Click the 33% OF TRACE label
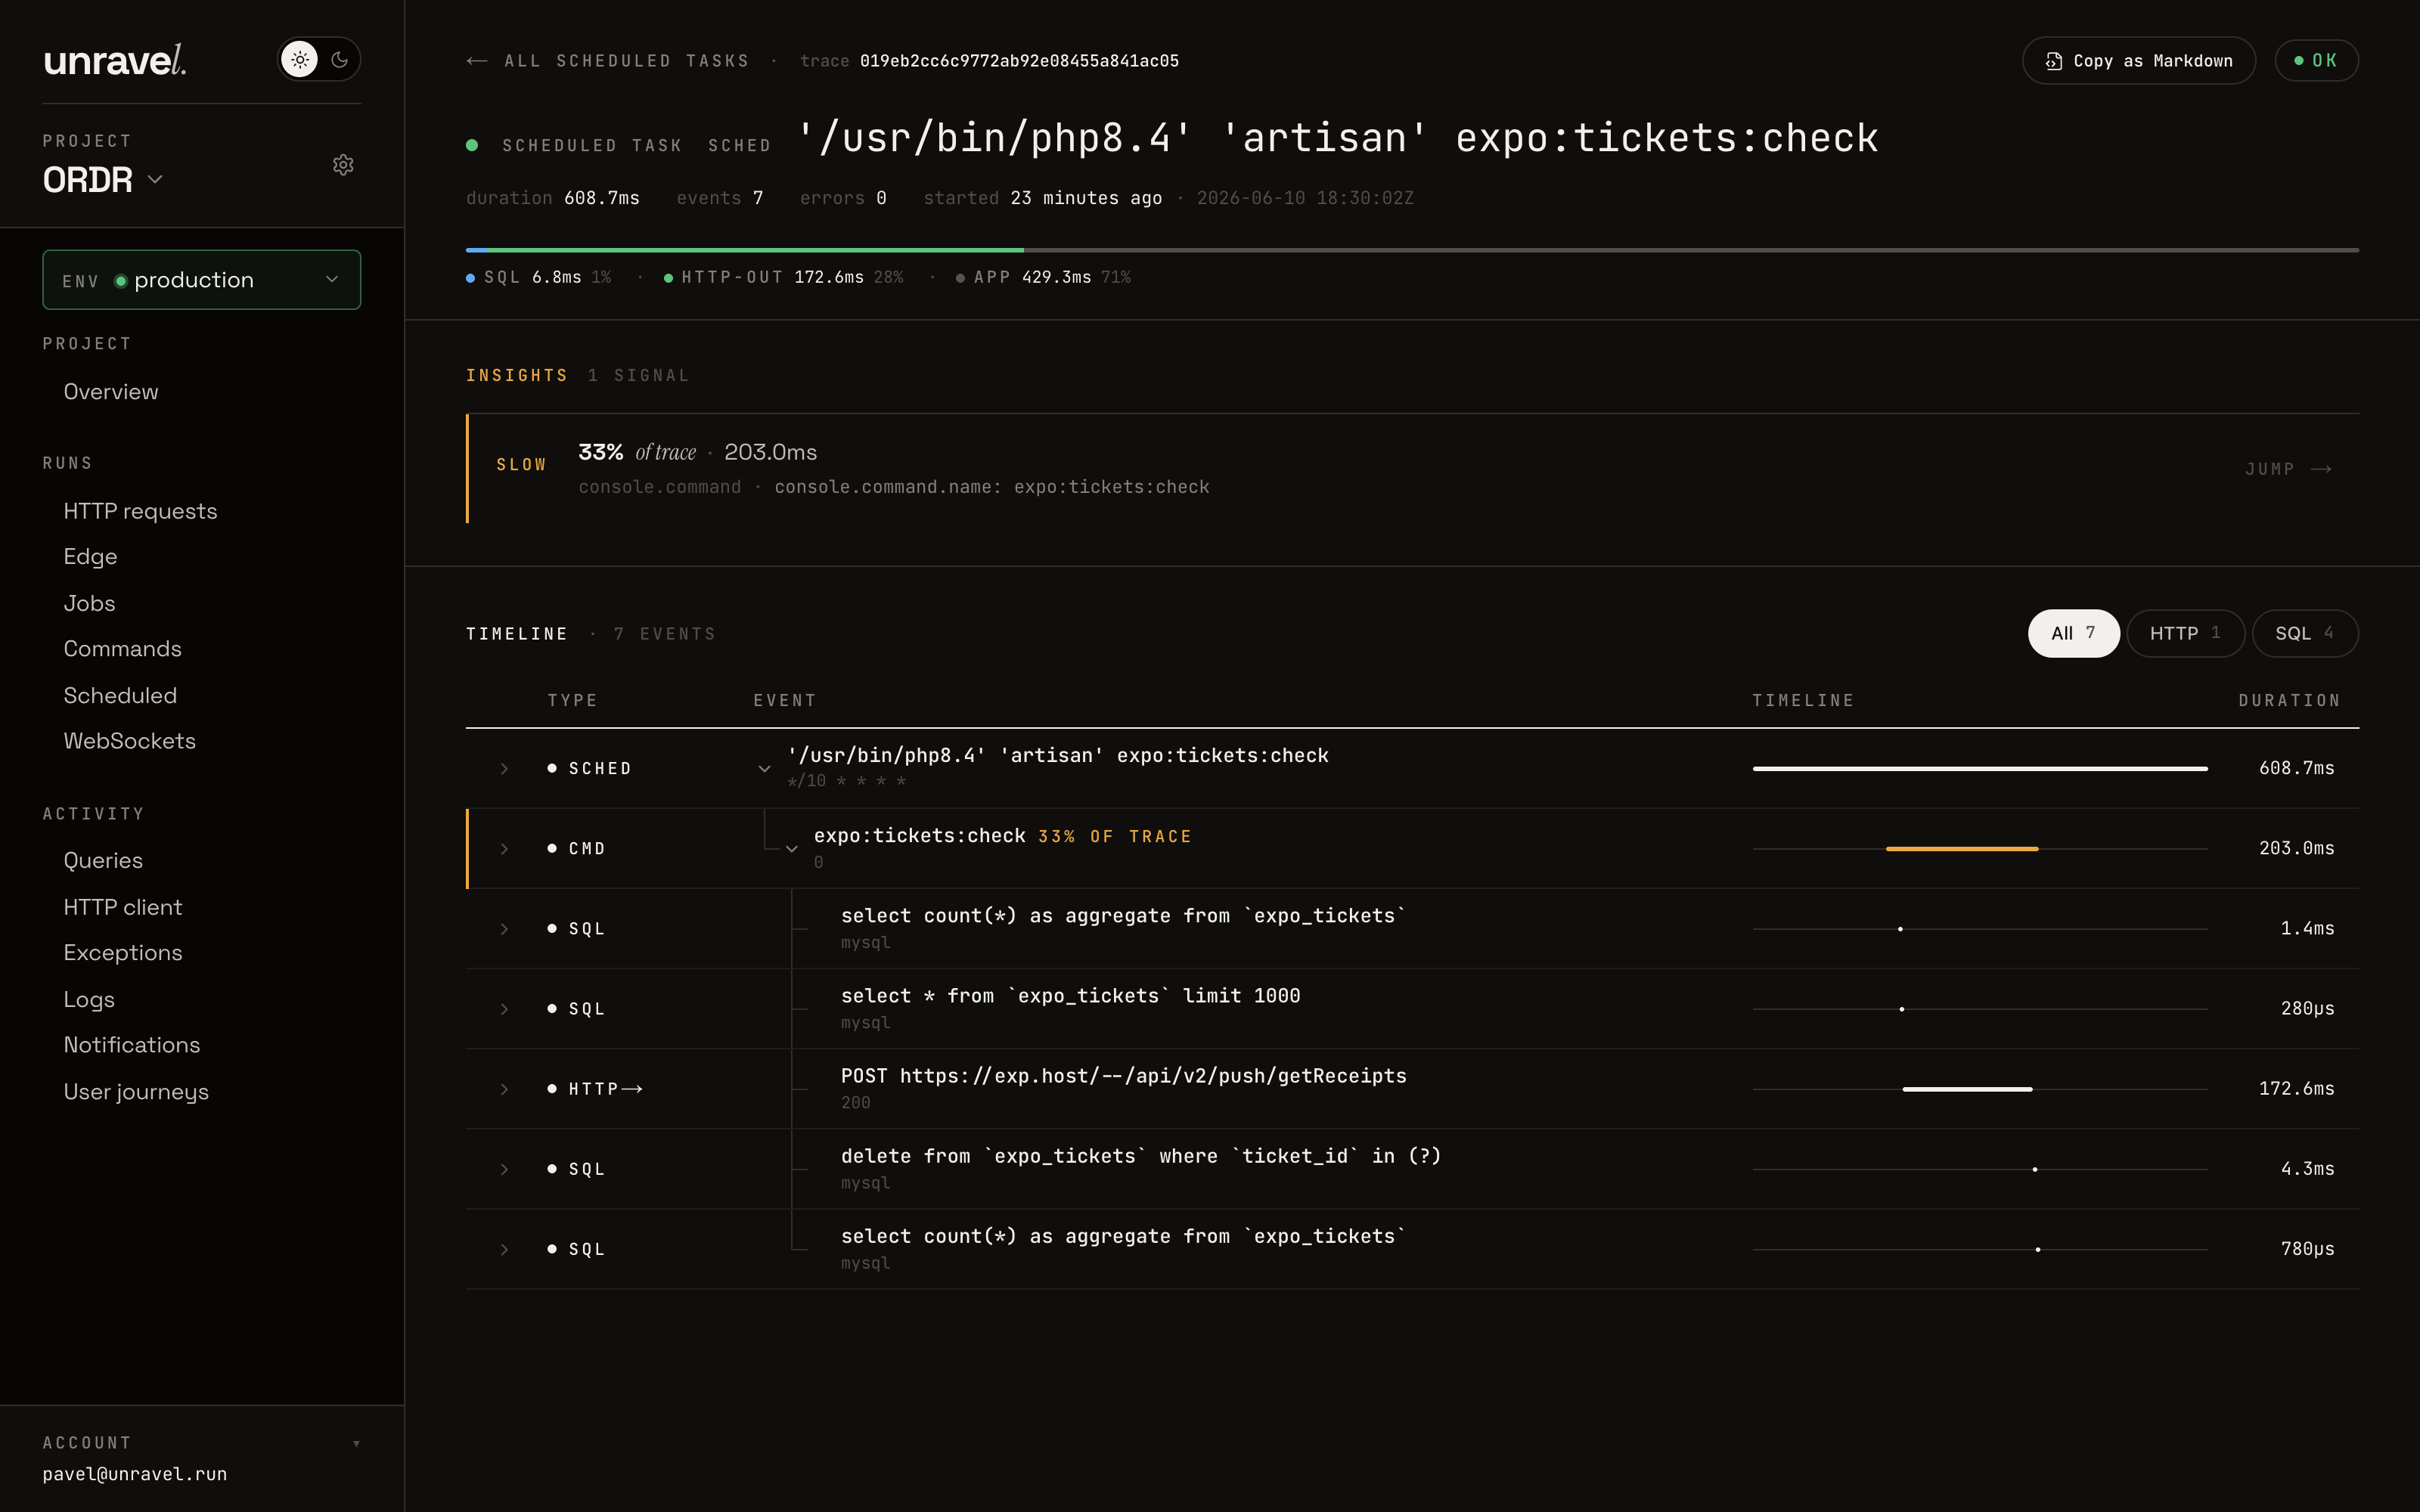This screenshot has width=2420, height=1512. (1115, 837)
